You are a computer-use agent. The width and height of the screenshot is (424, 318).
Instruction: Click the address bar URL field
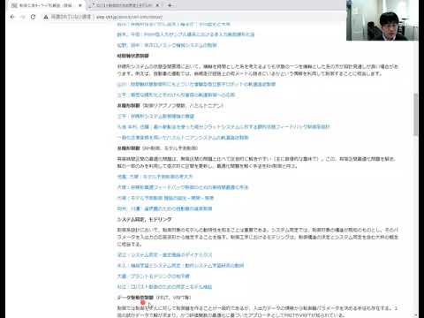point(130,17)
